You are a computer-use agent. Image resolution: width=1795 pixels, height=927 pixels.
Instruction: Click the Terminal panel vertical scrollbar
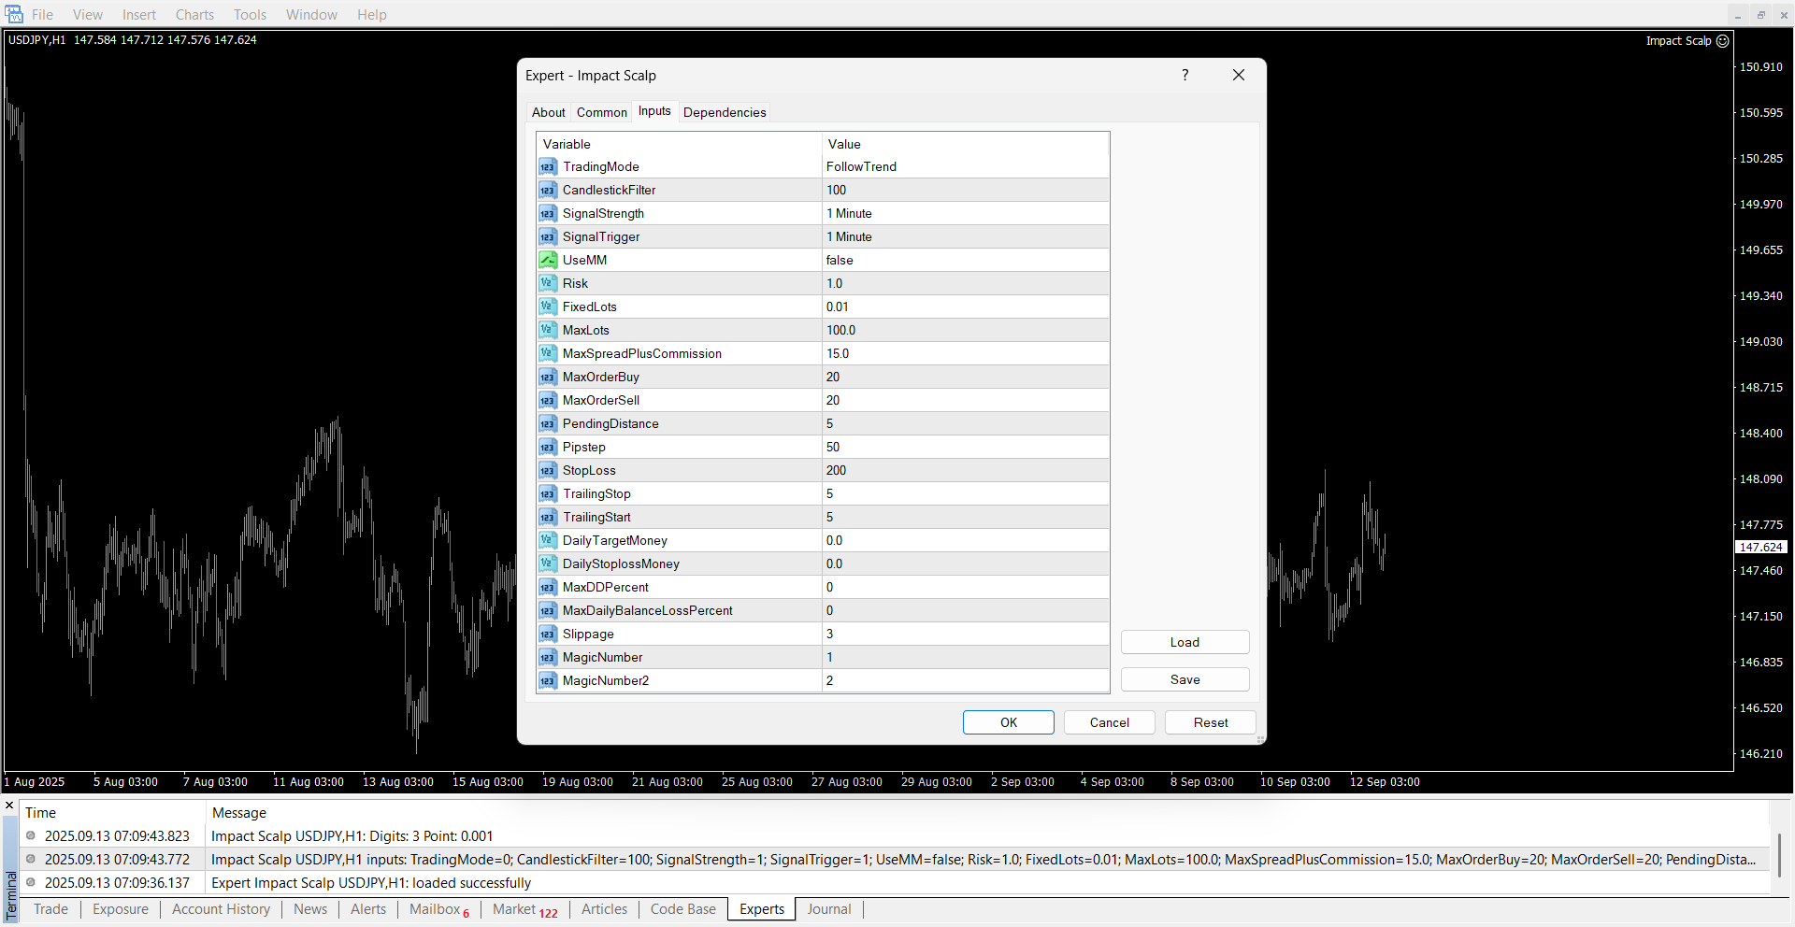[1780, 854]
